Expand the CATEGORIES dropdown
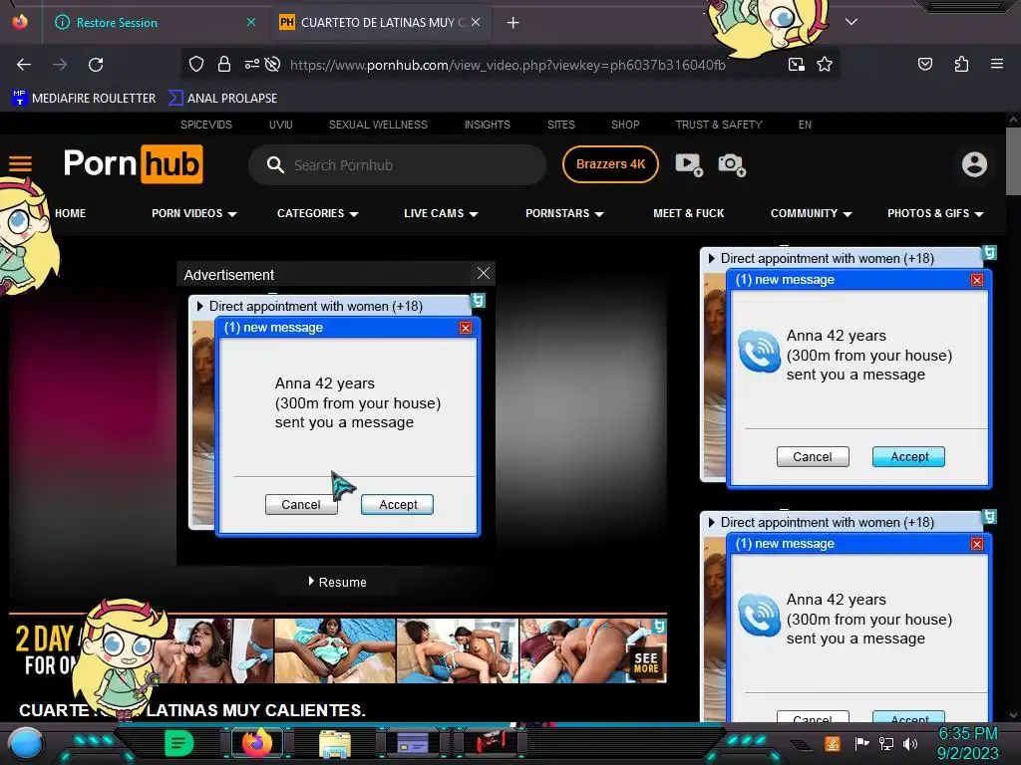 pyautogui.click(x=318, y=213)
